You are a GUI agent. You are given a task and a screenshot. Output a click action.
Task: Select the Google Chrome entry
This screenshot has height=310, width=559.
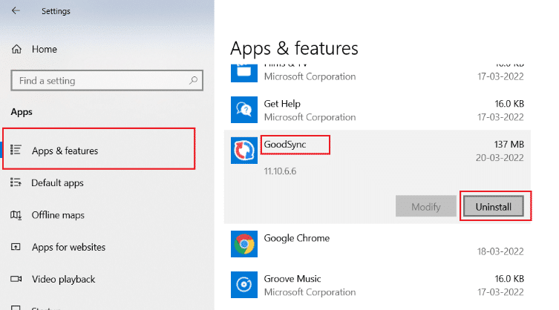pyautogui.click(x=377, y=245)
